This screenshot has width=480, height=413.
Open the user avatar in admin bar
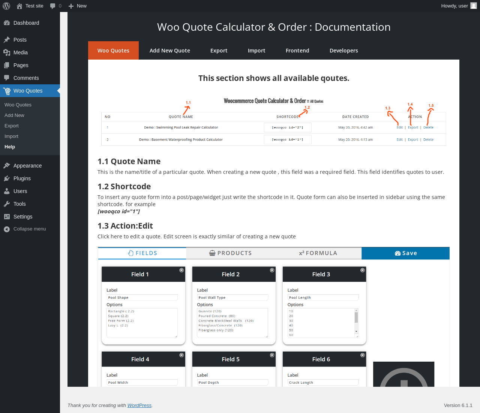pos(474,6)
